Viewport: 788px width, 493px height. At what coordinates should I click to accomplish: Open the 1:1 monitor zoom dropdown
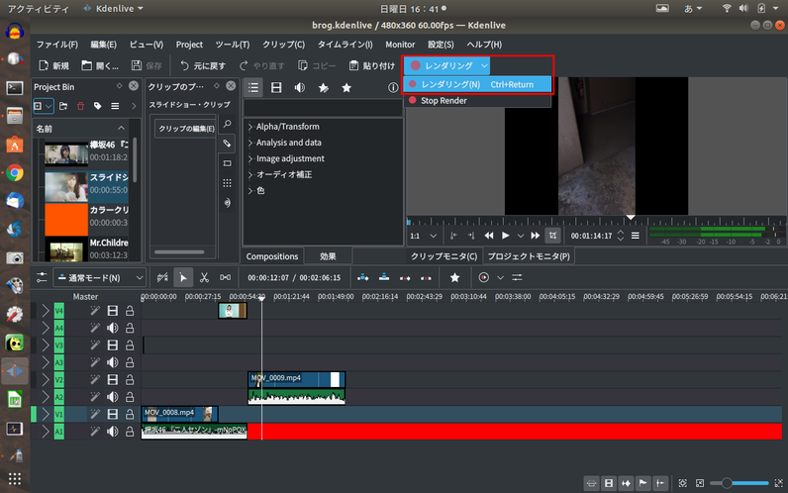tap(423, 236)
